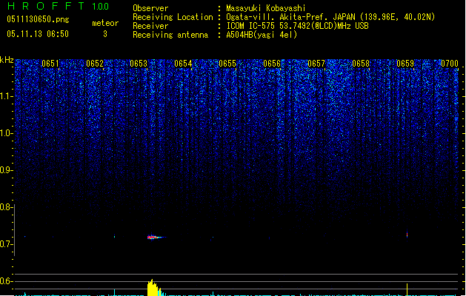Click the 0.6 kHz axis label
The image size is (466, 296).
click(x=6, y=281)
